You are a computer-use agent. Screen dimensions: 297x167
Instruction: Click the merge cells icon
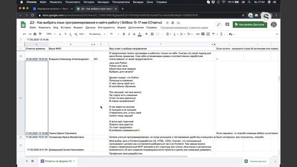(x=158, y=34)
